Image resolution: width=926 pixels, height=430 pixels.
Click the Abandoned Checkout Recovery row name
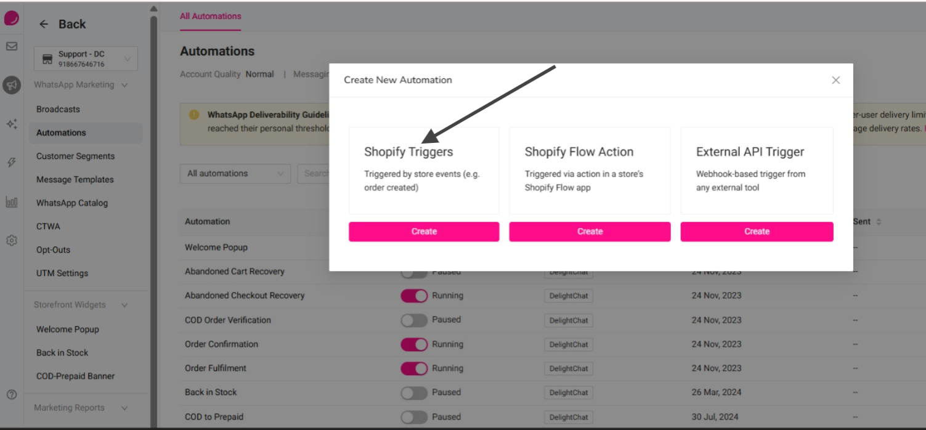pos(245,296)
